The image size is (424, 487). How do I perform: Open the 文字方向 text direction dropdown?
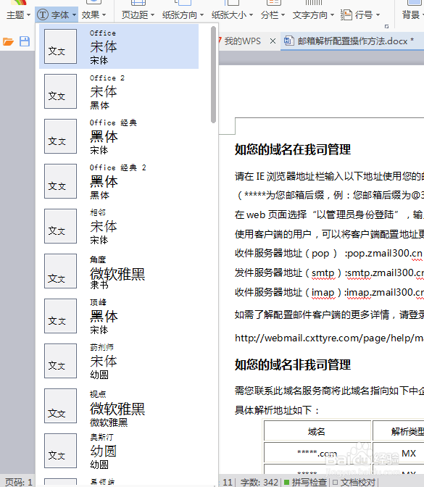313,14
